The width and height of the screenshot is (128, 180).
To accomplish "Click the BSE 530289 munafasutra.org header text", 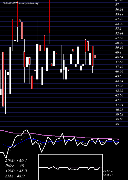I will point(20,3).
